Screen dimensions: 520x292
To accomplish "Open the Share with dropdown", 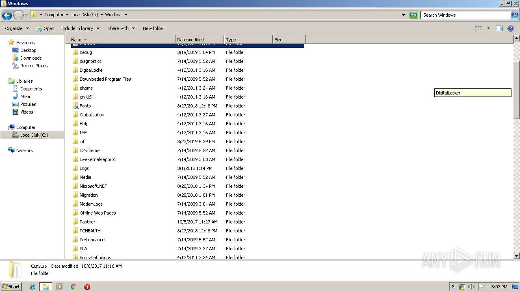I will (121, 28).
